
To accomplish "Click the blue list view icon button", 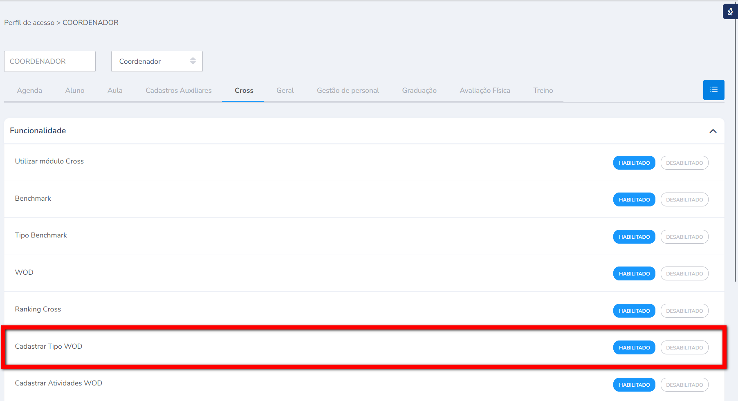I will [x=713, y=90].
